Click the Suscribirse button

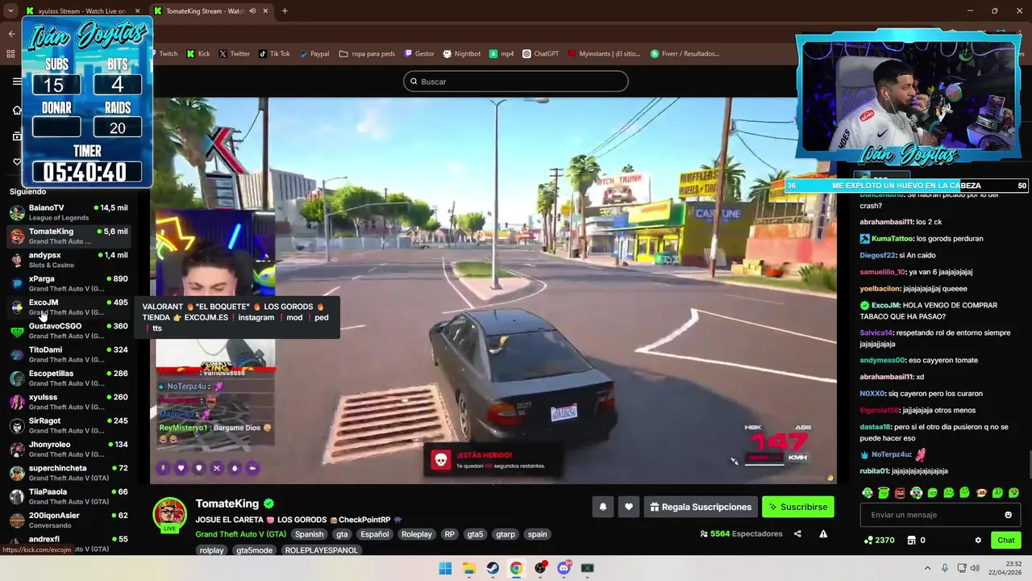point(798,507)
